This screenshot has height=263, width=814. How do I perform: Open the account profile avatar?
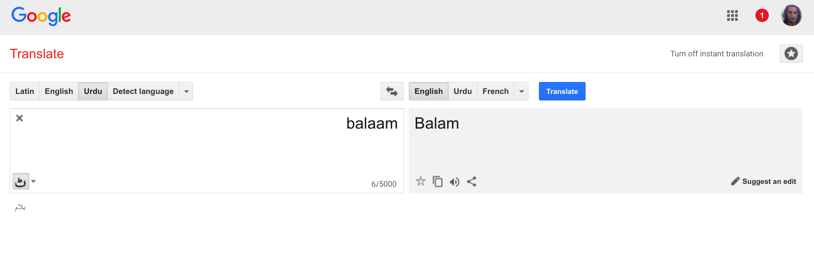point(791,16)
